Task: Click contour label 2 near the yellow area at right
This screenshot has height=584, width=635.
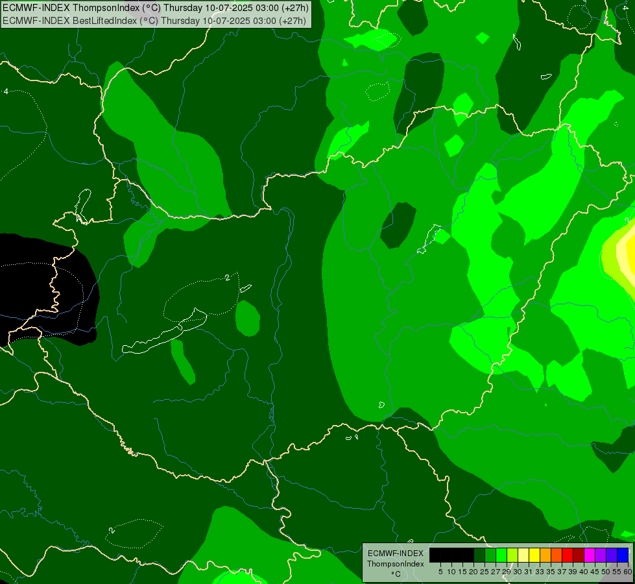Action: click(x=627, y=221)
